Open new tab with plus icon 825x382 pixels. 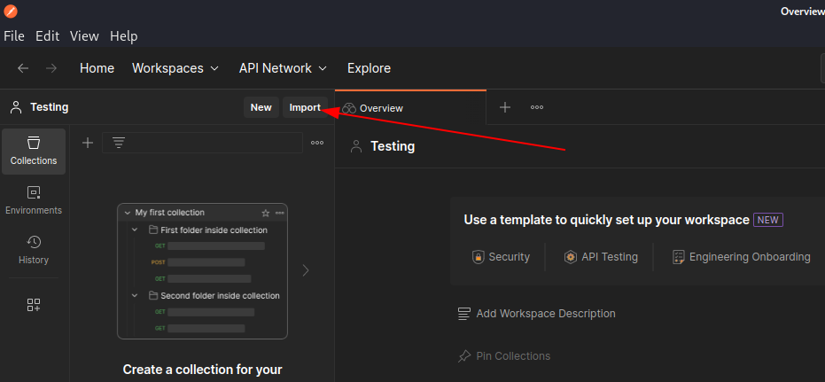(x=505, y=107)
